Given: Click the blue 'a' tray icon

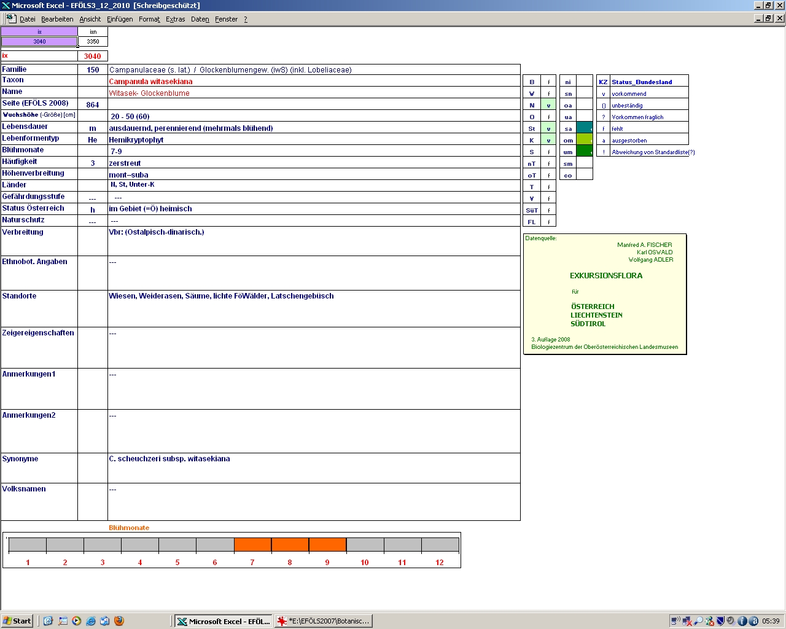Looking at the screenshot, I should [x=753, y=621].
